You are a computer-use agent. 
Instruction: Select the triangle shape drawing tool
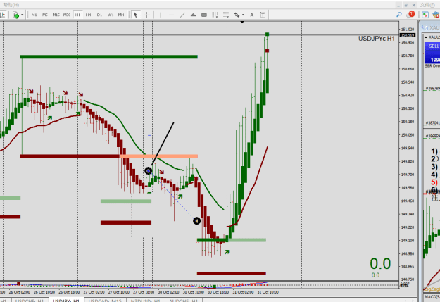(x=193, y=15)
